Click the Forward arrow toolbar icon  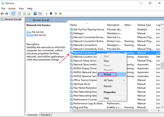[7, 14]
